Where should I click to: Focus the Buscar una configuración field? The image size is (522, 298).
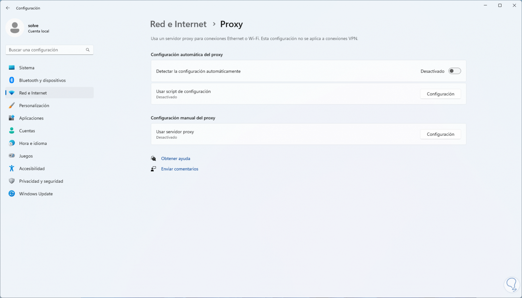46,50
